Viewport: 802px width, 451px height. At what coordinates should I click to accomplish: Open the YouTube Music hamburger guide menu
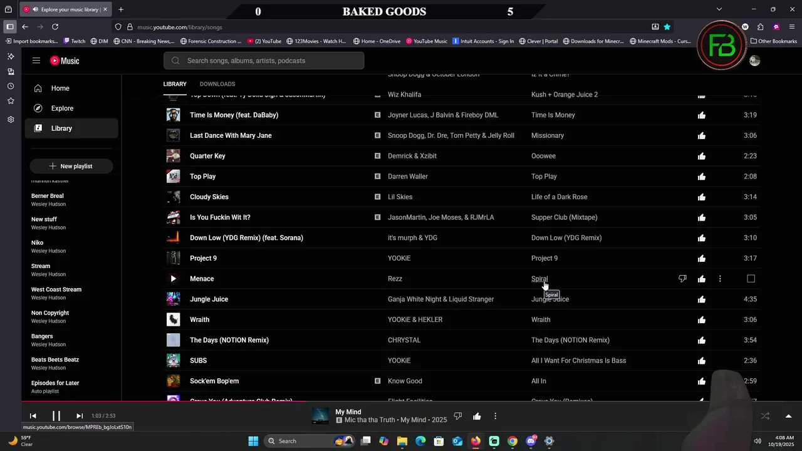tap(36, 61)
